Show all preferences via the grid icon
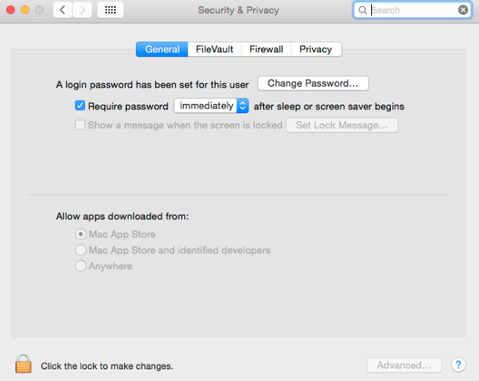 coord(110,10)
